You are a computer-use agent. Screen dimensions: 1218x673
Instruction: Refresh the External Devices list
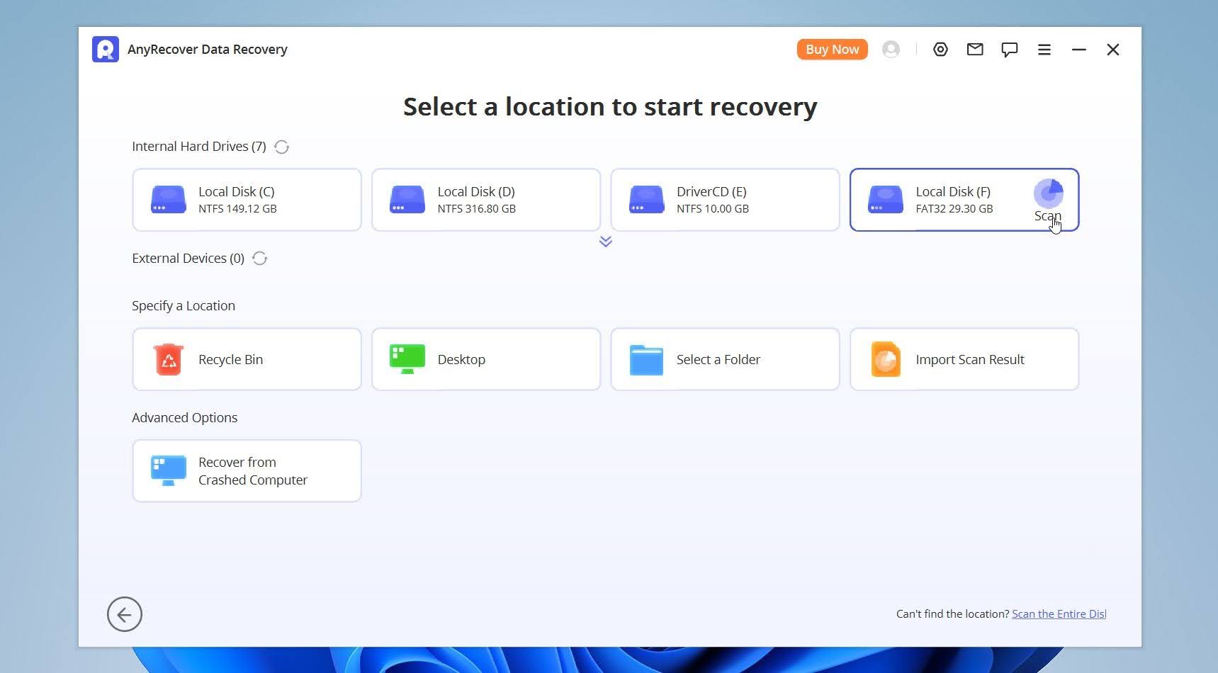click(x=259, y=259)
